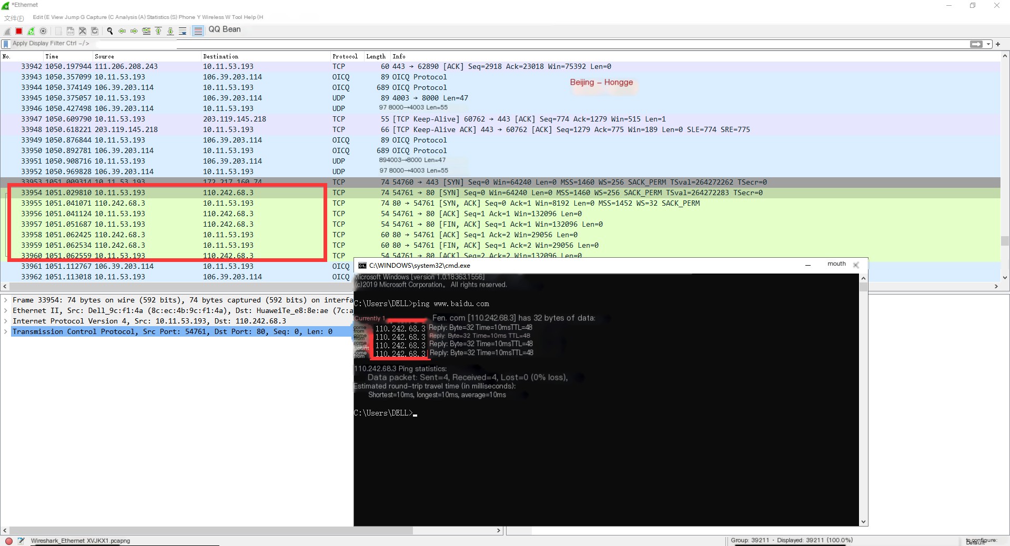Sort packets by Time column header
This screenshot has width=1010, height=546.
coord(68,56)
